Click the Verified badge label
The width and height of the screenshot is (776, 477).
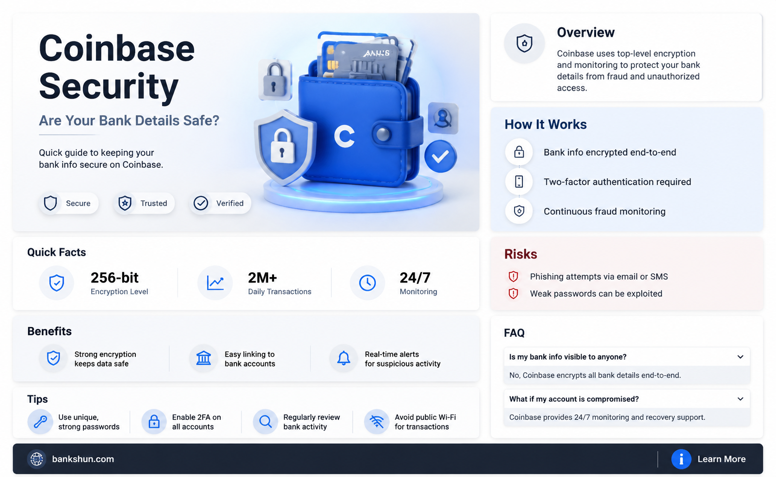pyautogui.click(x=230, y=203)
